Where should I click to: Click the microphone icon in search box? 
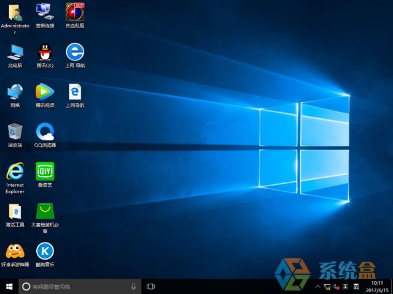[133, 287]
